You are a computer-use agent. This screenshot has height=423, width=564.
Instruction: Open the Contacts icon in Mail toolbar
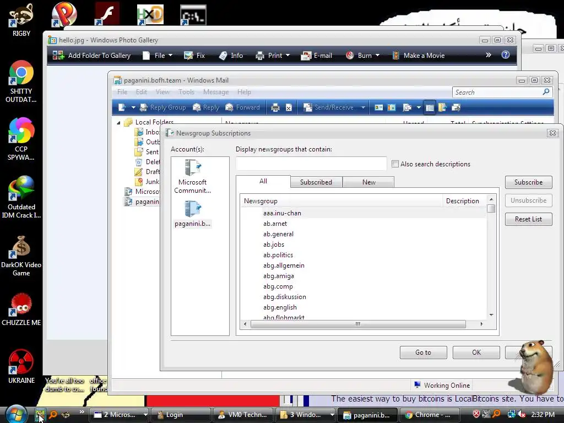coord(378,107)
